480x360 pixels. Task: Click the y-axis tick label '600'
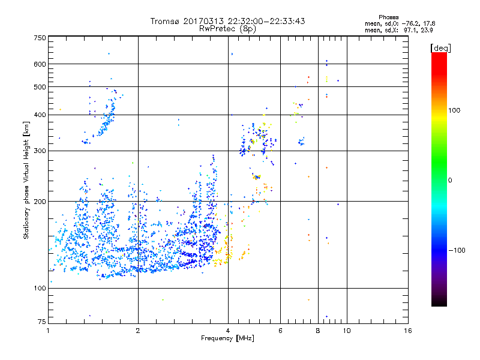pyautogui.click(x=40, y=64)
